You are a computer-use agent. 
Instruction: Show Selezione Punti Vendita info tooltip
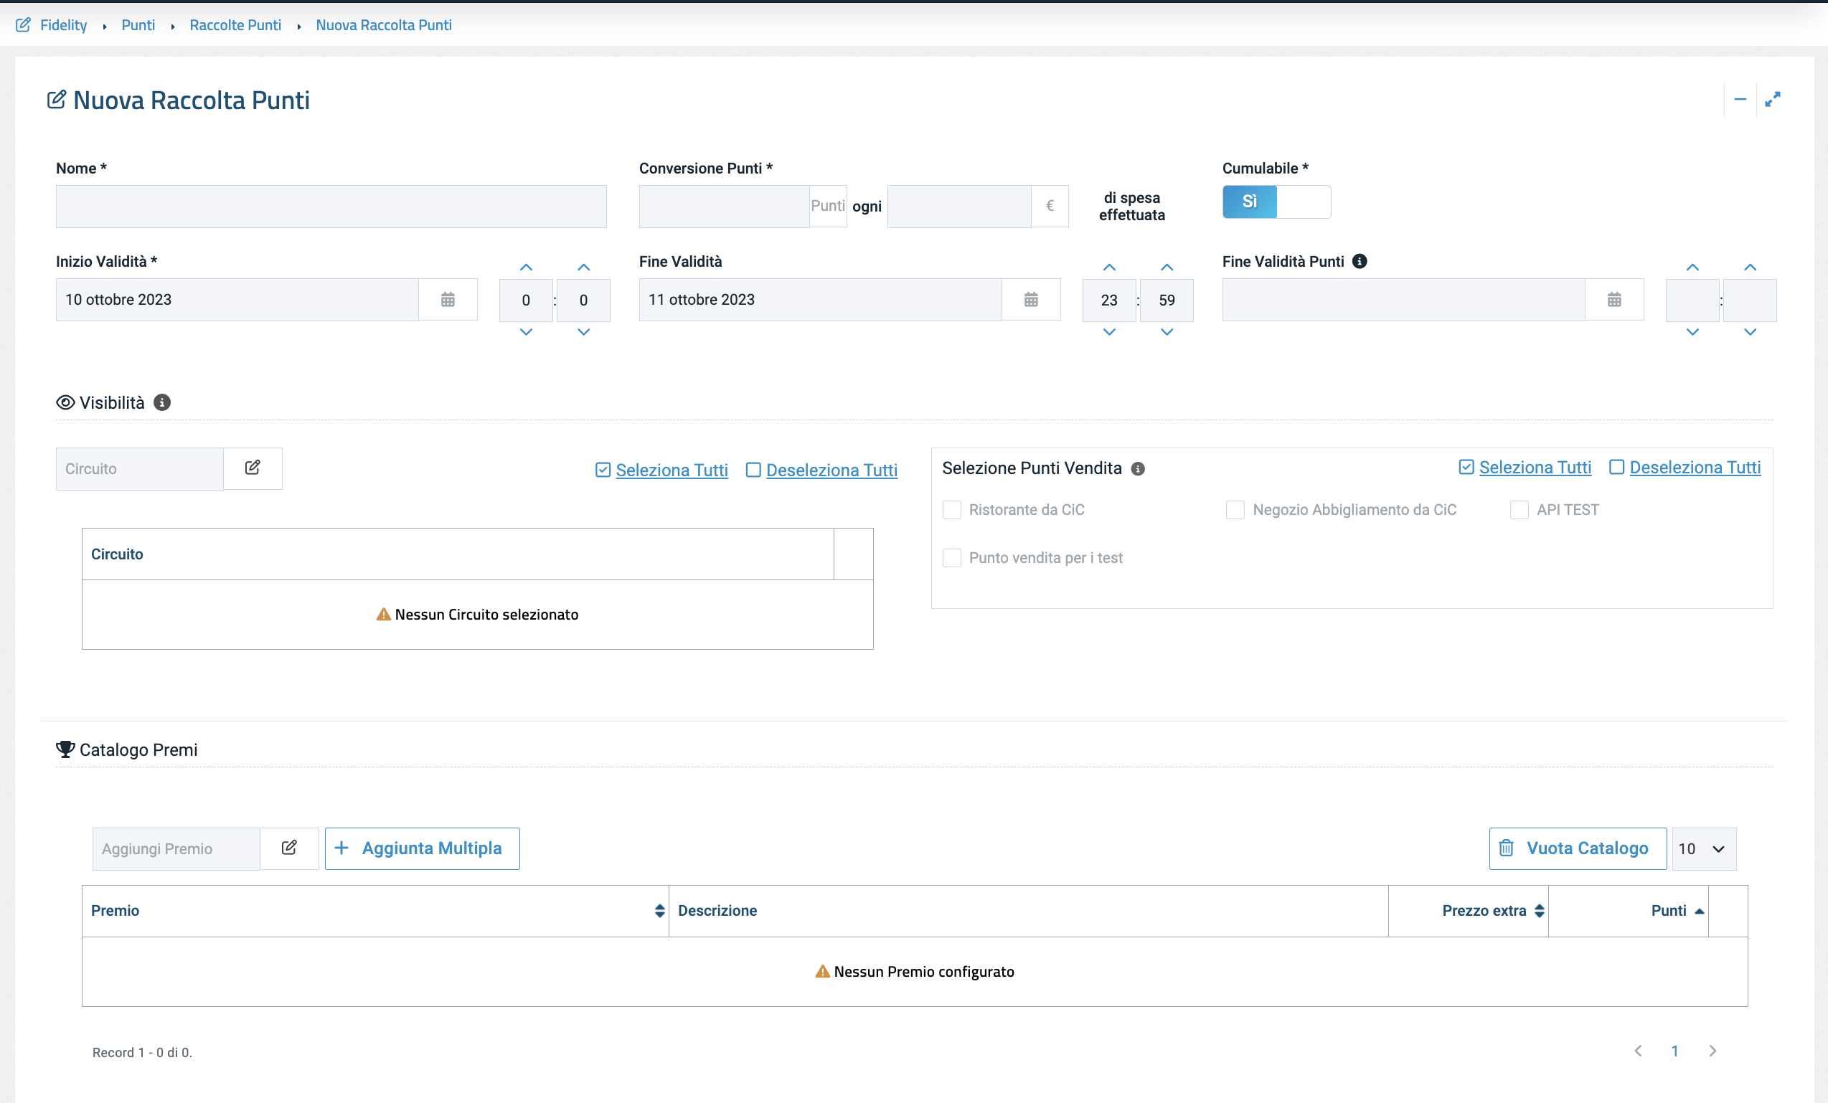[x=1137, y=469]
